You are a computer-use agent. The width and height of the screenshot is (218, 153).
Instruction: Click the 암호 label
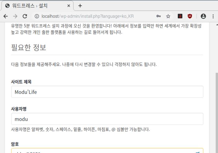tap(15, 144)
